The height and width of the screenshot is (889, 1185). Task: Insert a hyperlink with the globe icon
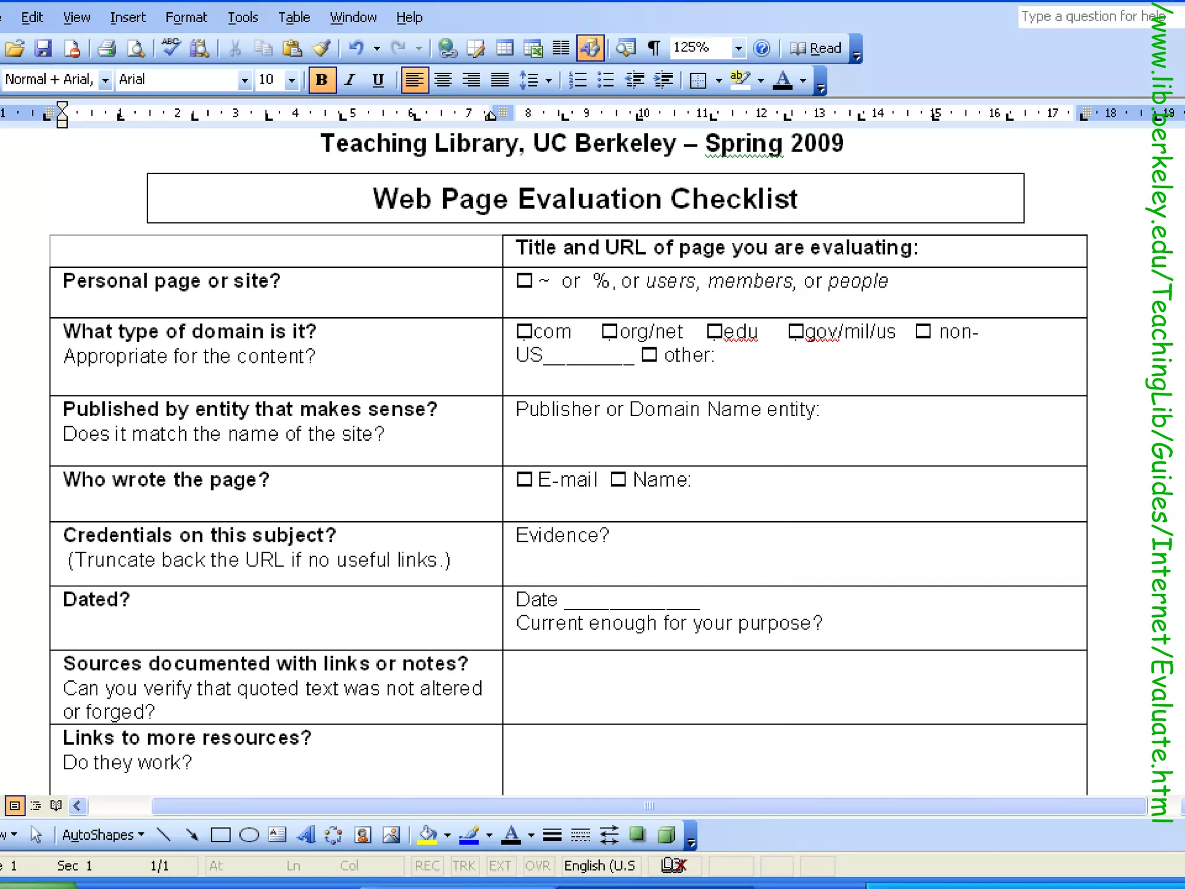click(x=447, y=48)
